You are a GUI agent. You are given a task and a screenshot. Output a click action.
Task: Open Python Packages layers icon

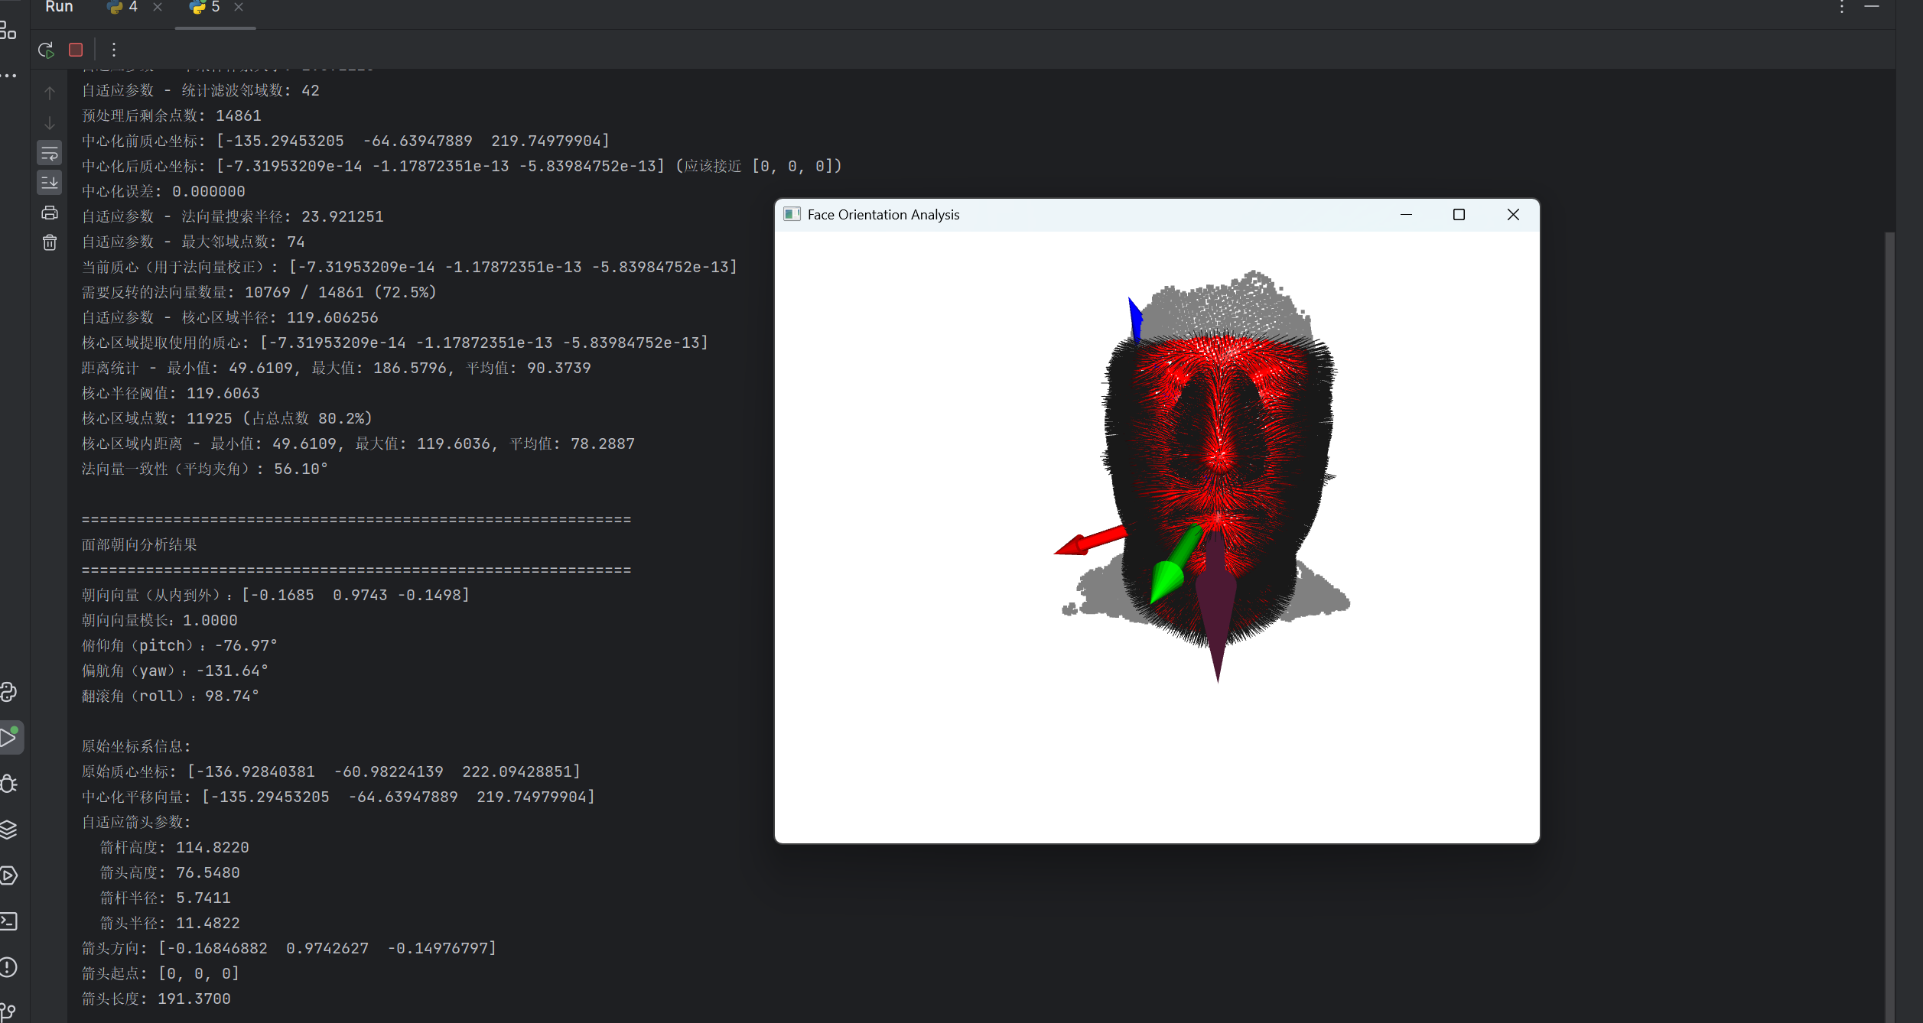(x=8, y=830)
